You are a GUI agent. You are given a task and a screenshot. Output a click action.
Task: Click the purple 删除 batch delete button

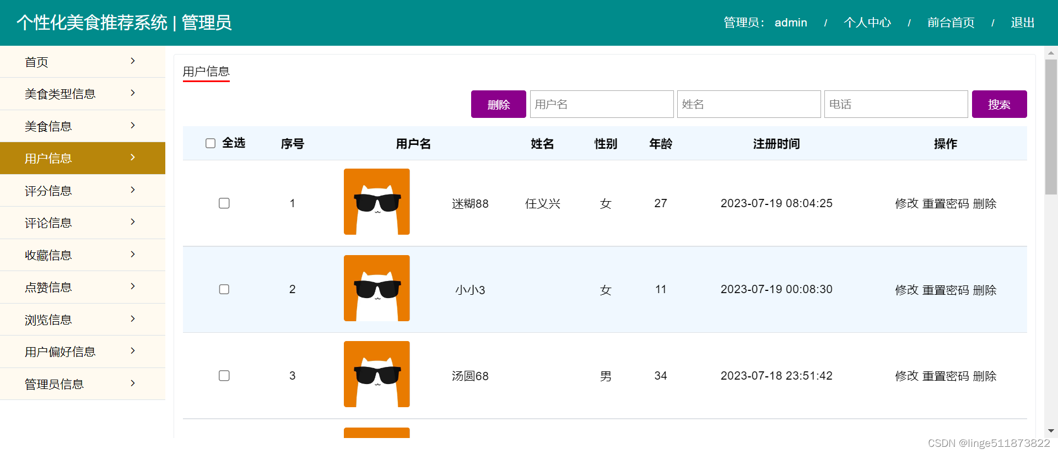click(499, 104)
